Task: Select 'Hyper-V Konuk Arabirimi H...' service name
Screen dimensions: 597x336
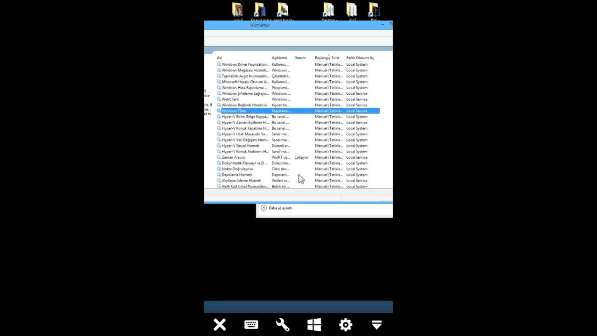Action: [x=245, y=151]
